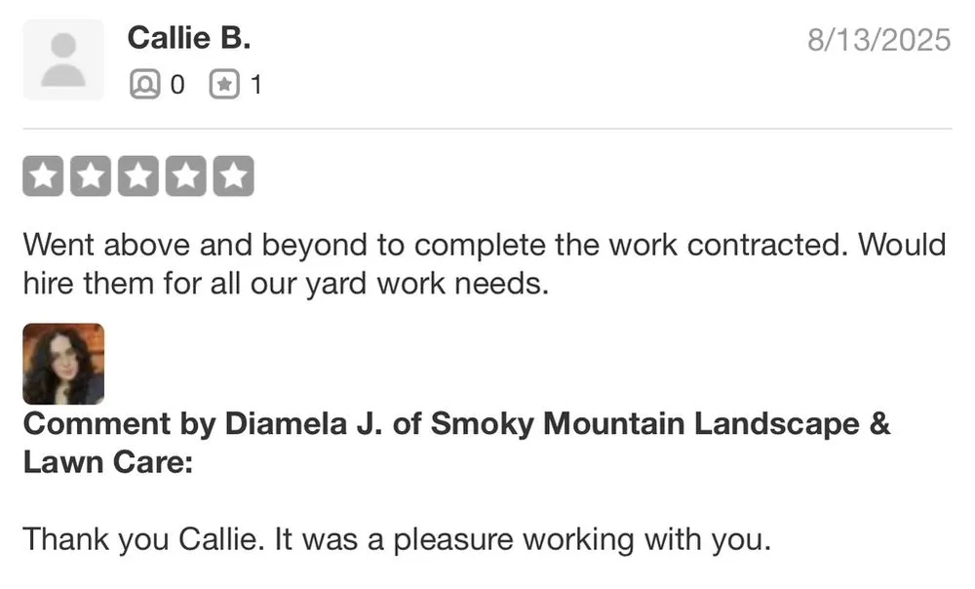
Task: Click the friends count number 0
Action: pyautogui.click(x=176, y=85)
